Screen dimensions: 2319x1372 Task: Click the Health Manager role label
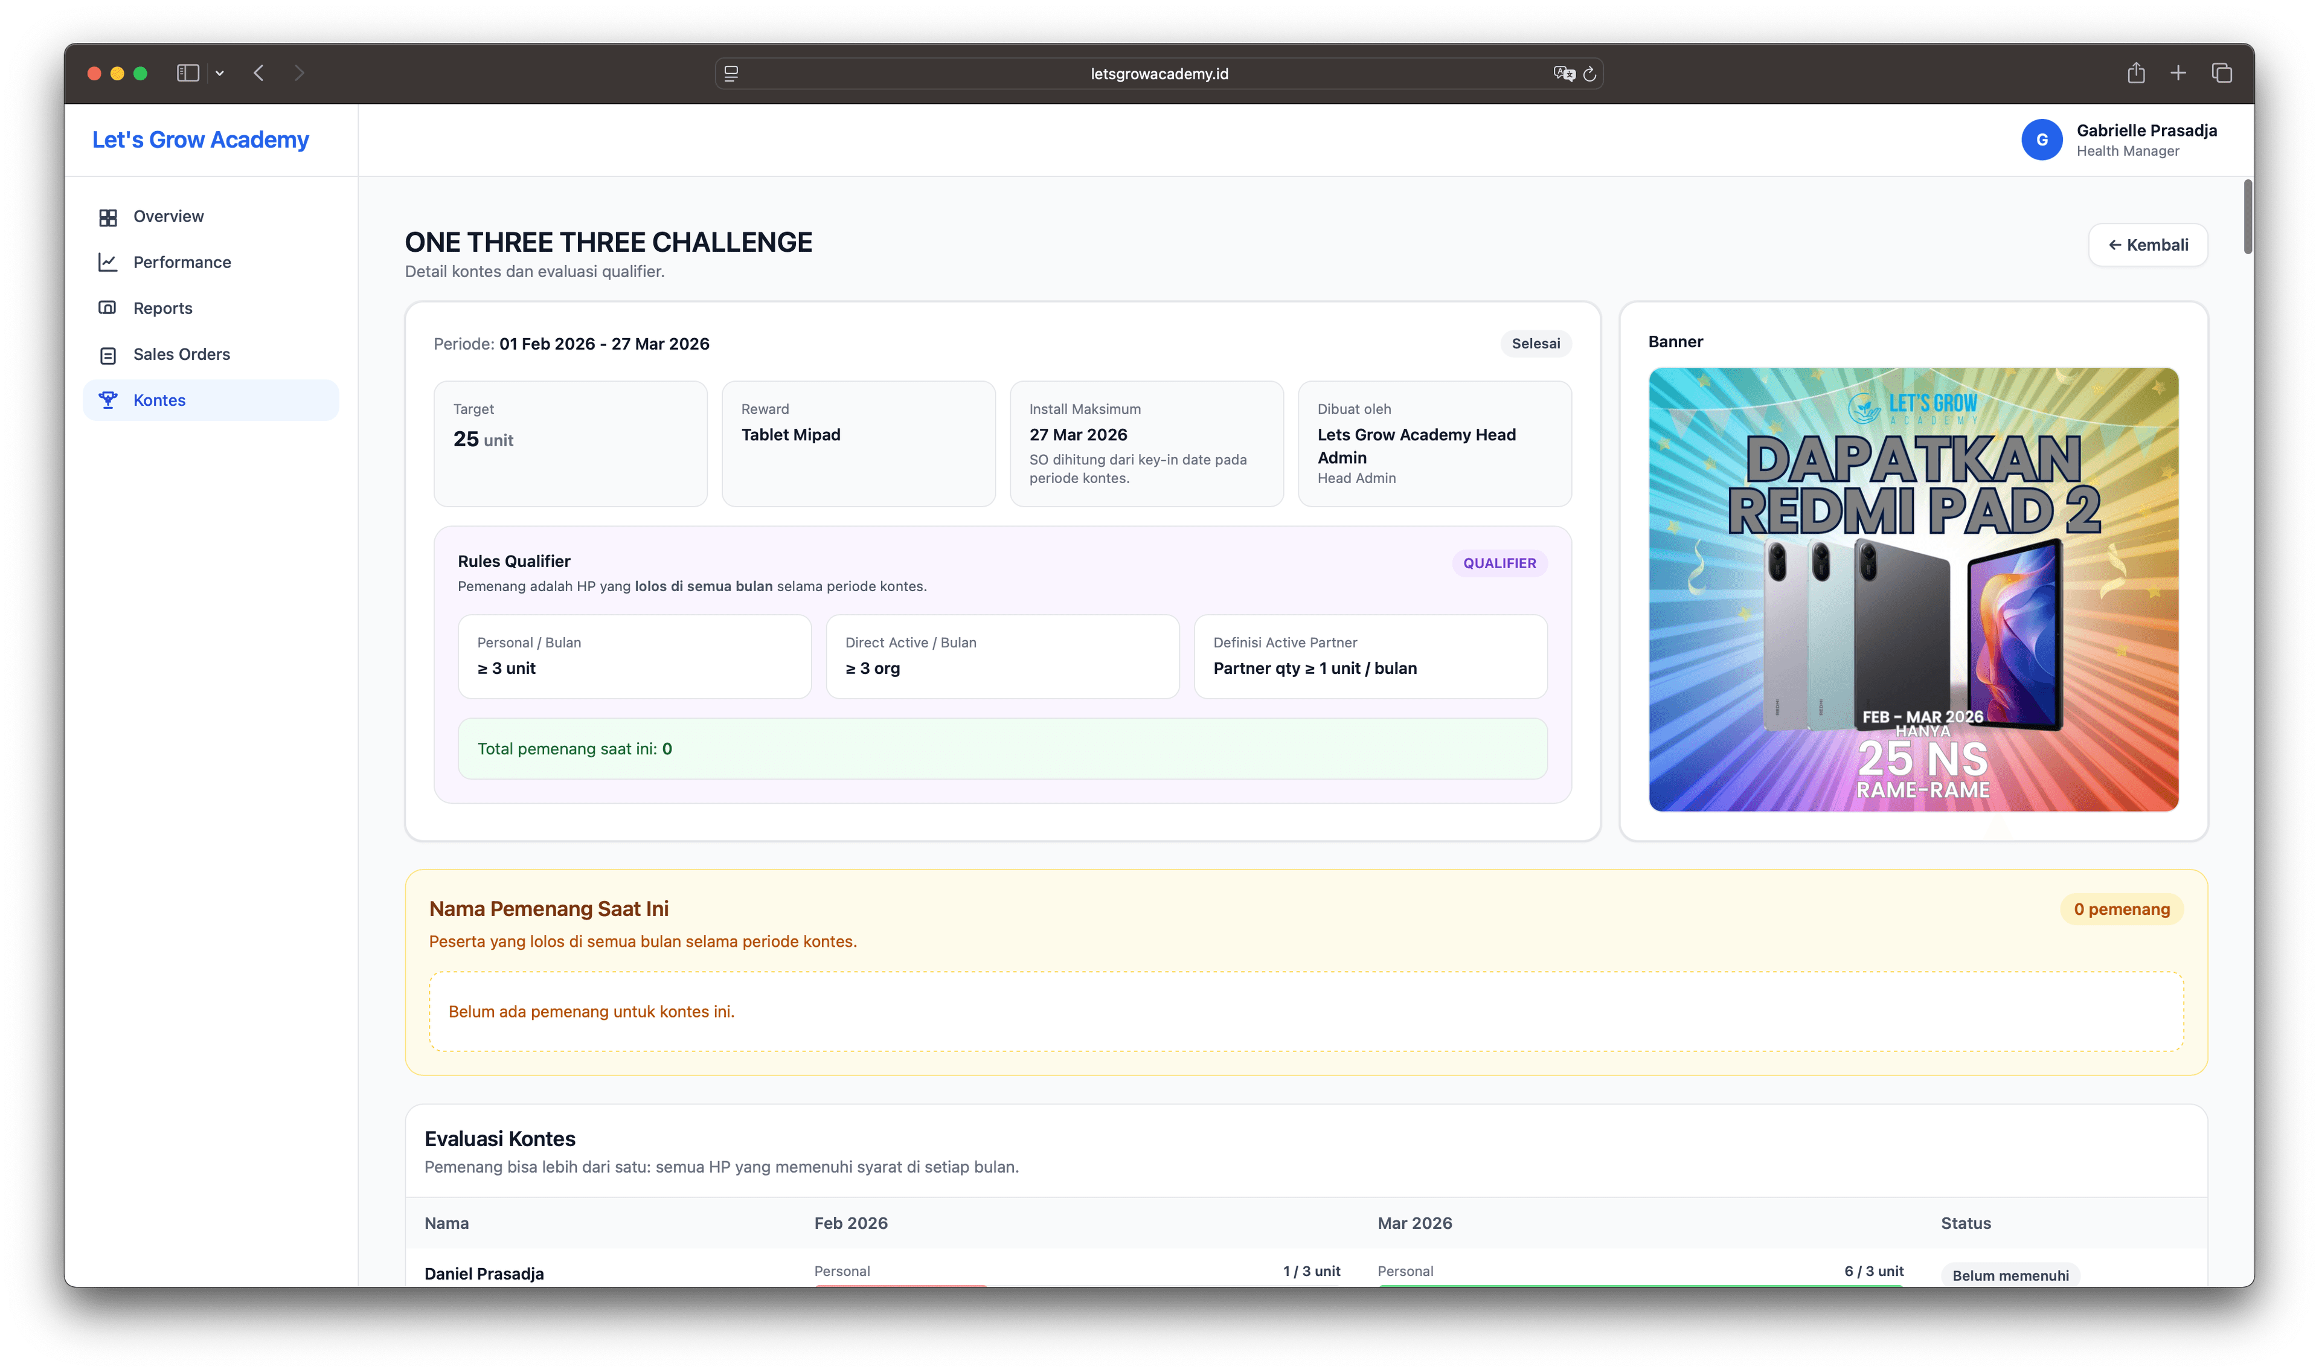point(2128,151)
